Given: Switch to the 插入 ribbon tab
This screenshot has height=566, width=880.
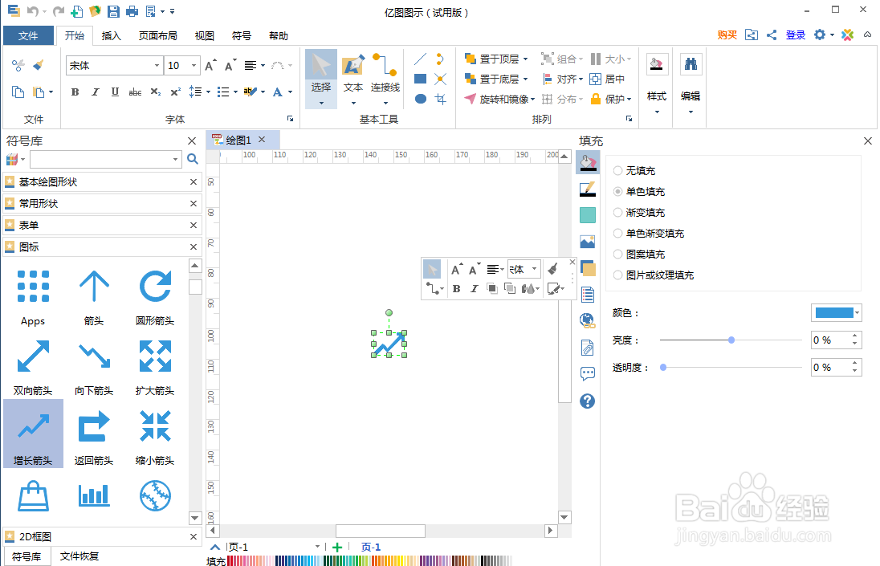Looking at the screenshot, I should [111, 35].
